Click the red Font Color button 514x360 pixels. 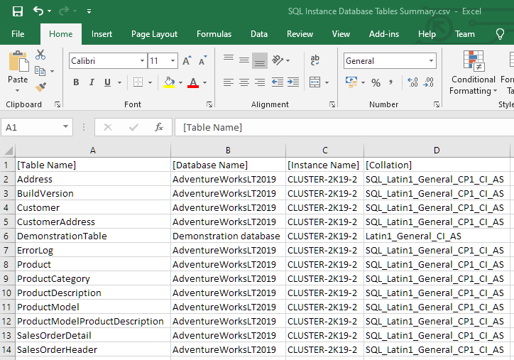coord(193,82)
